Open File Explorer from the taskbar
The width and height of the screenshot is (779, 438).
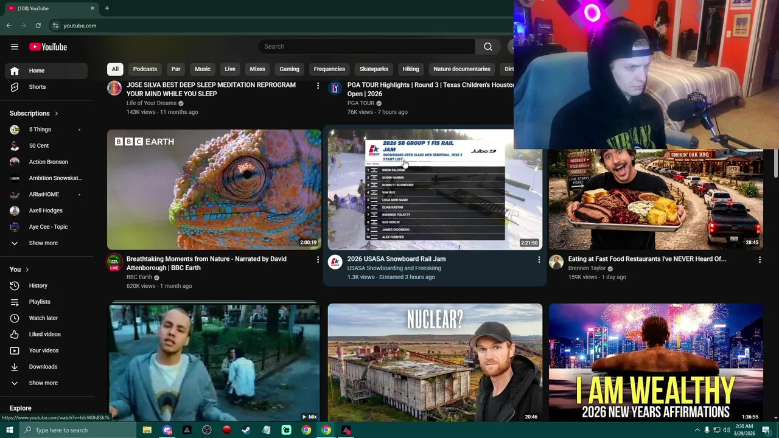147,430
